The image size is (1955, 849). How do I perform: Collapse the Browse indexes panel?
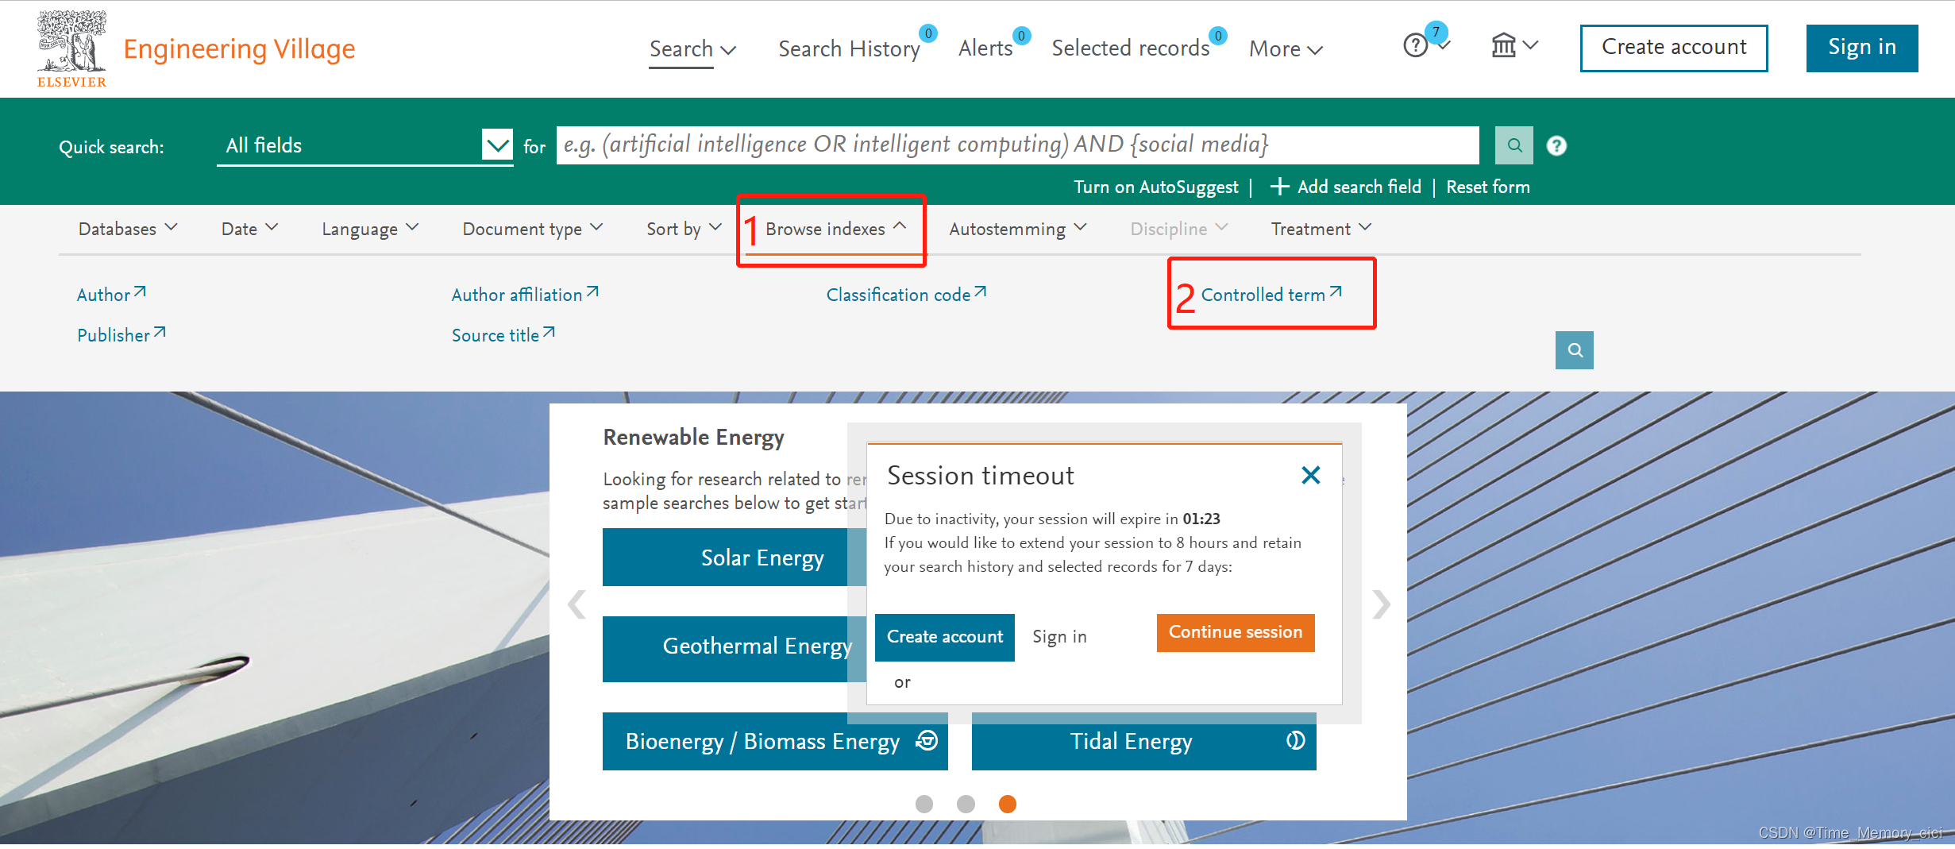click(x=835, y=229)
